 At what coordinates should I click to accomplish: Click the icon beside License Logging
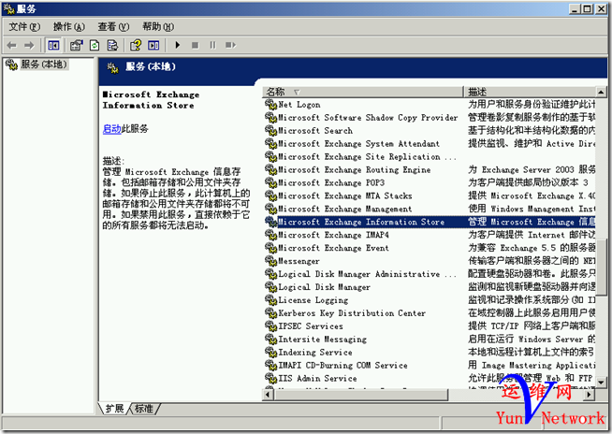[x=270, y=299]
